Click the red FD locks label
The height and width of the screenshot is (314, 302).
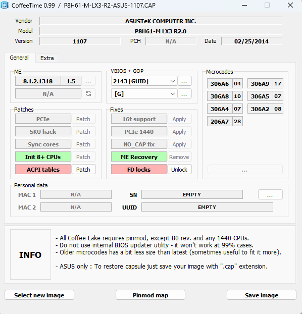[139, 170]
